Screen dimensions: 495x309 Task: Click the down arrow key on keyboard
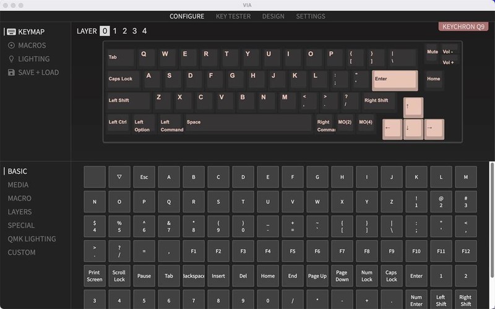tap(413, 129)
